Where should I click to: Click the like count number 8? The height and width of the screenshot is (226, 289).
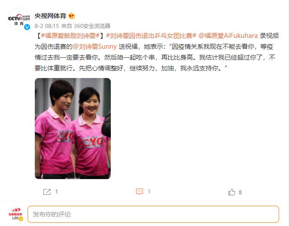240,192
